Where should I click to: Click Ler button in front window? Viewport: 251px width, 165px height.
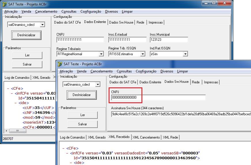click(x=82, y=115)
